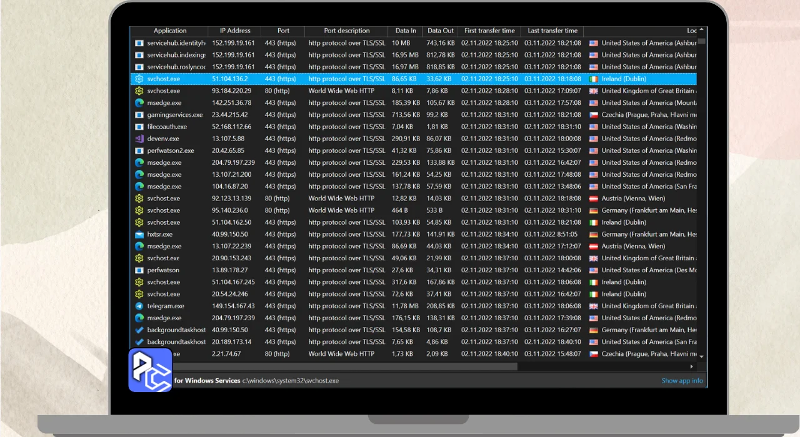Click the German flag in the 95.140.236.0 row

[594, 210]
